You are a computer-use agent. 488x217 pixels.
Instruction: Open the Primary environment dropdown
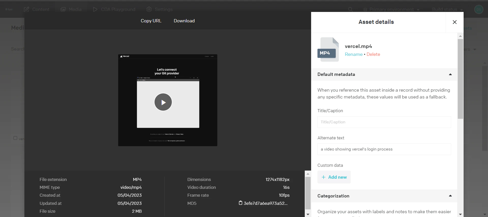click(x=391, y=9)
